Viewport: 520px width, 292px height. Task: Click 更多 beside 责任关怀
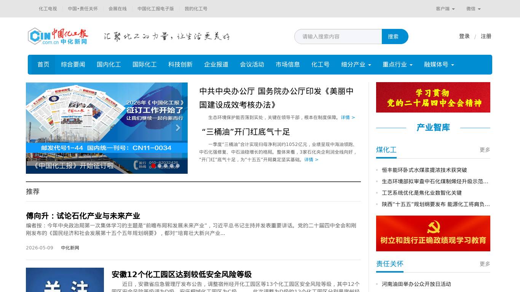tap(485, 264)
